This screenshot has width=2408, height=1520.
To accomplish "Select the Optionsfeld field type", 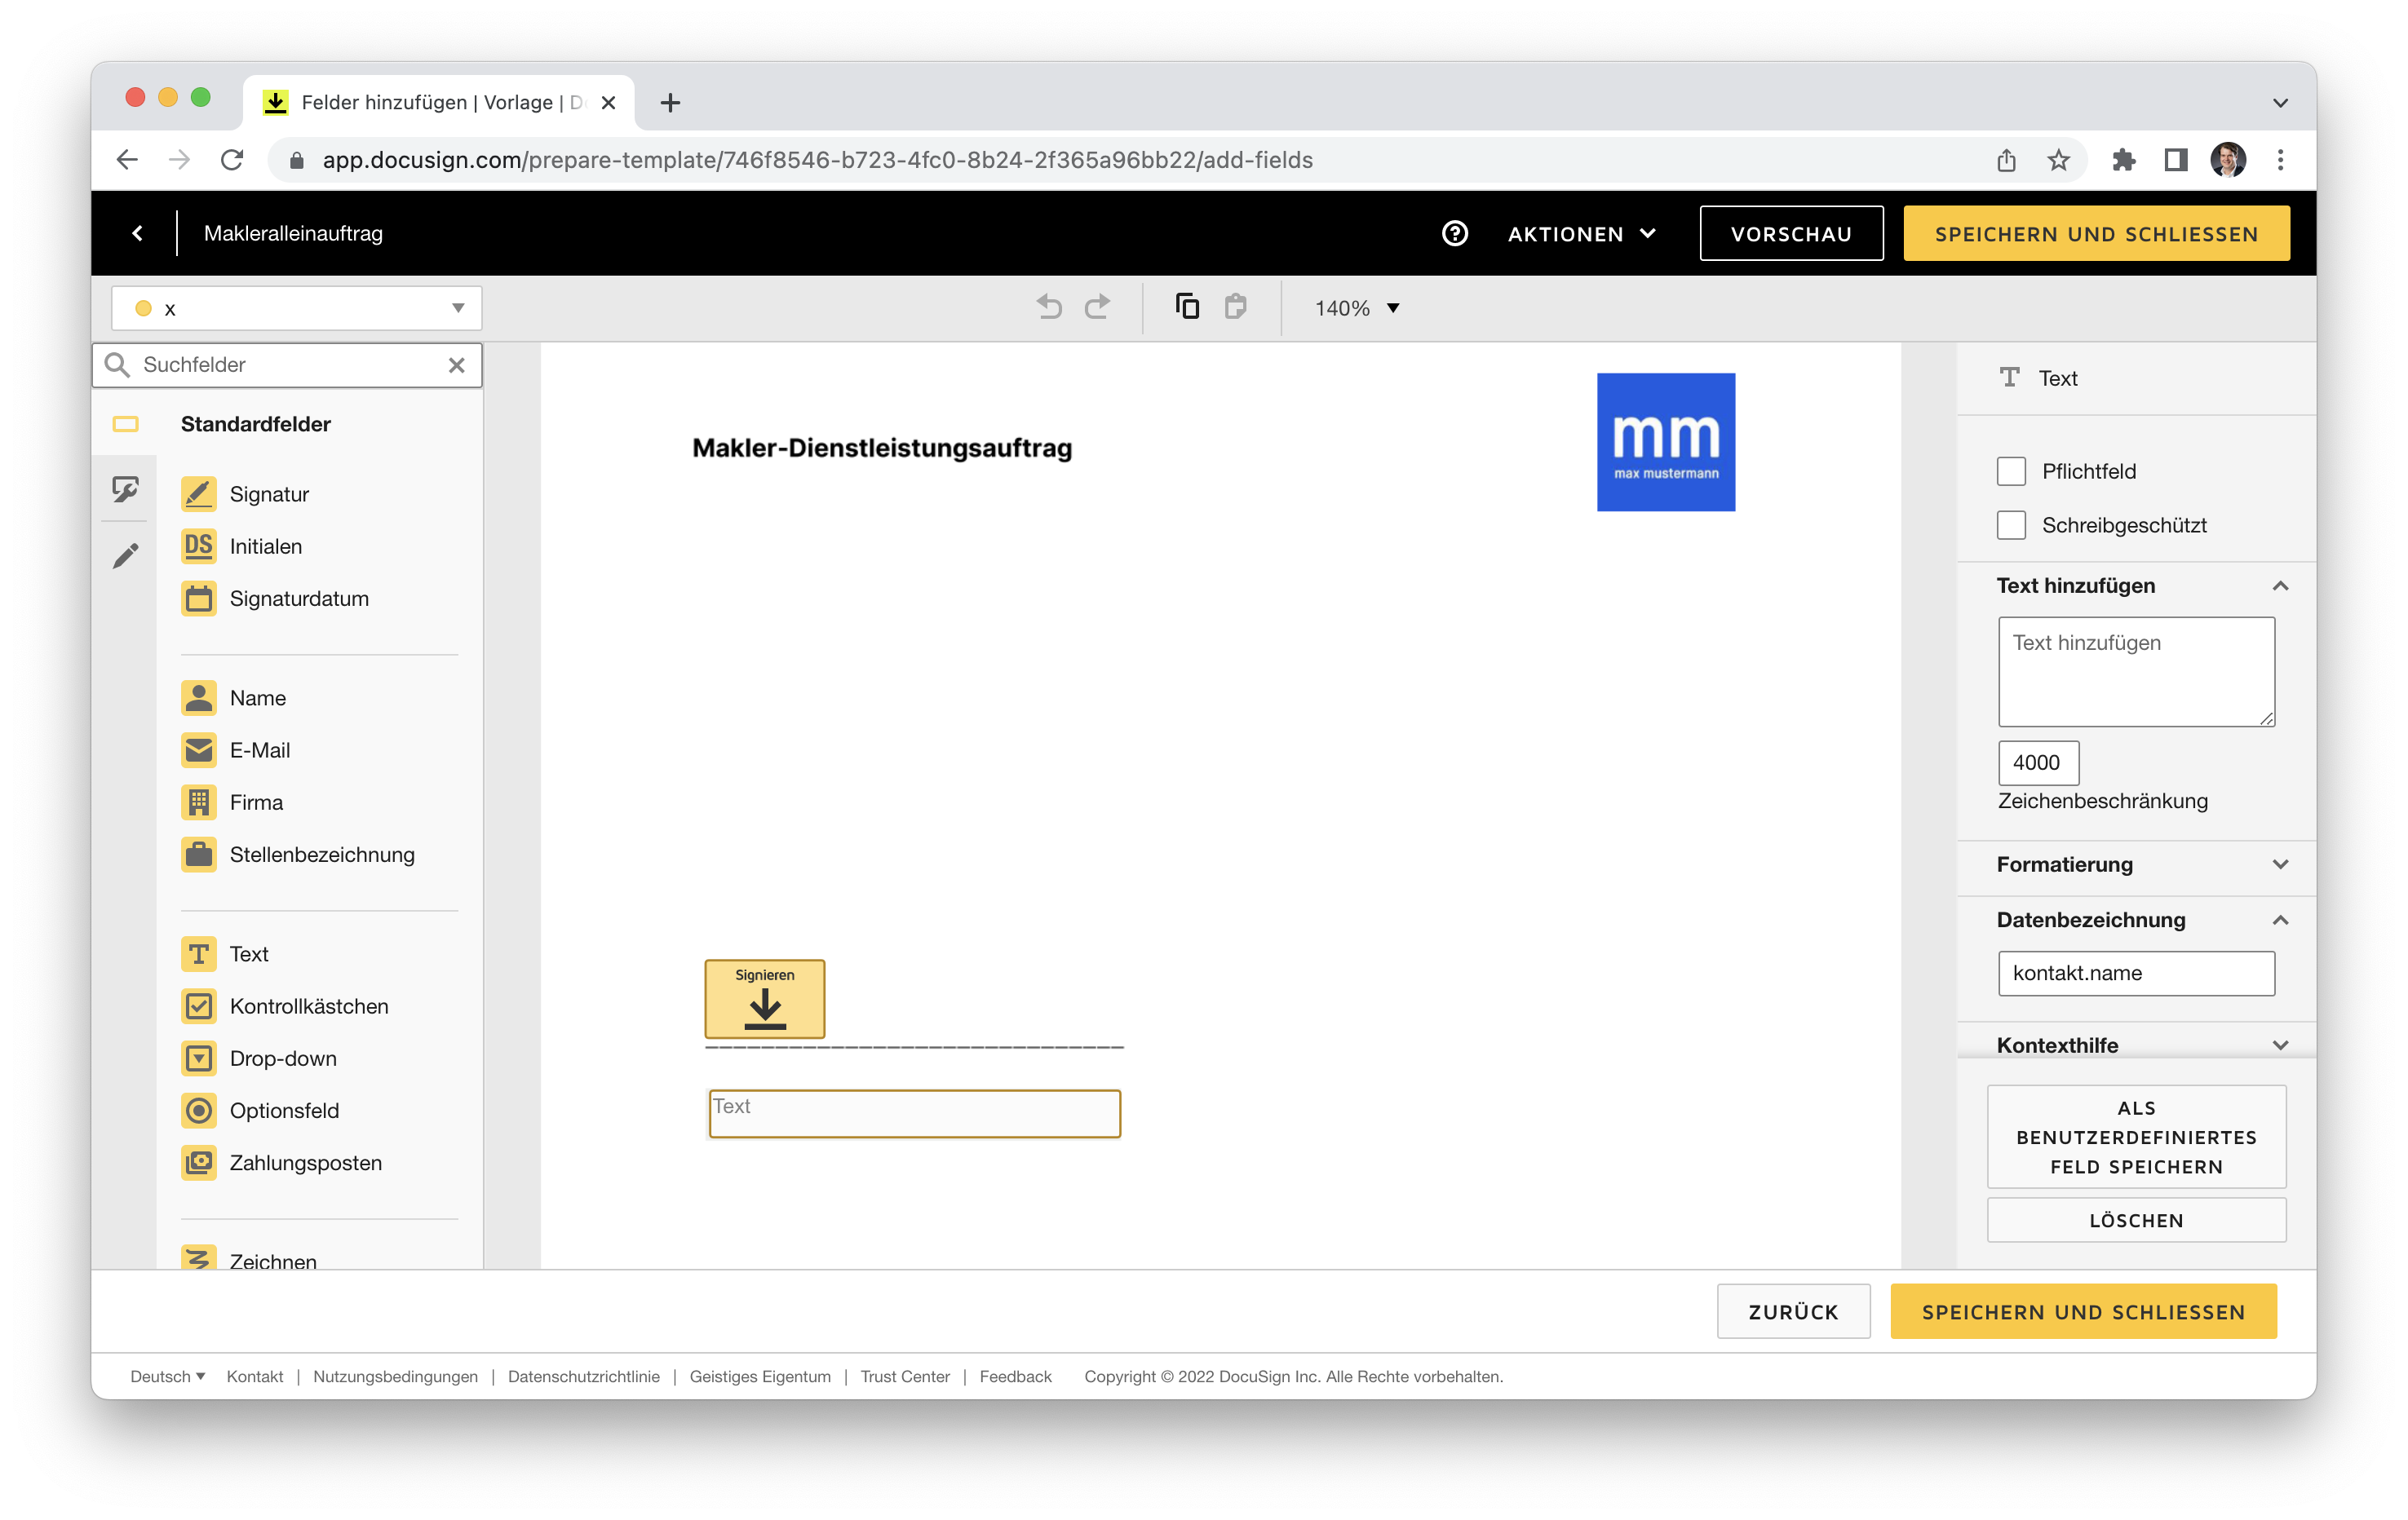I will (283, 1110).
